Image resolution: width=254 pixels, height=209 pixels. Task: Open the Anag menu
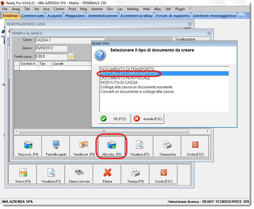click(x=16, y=9)
